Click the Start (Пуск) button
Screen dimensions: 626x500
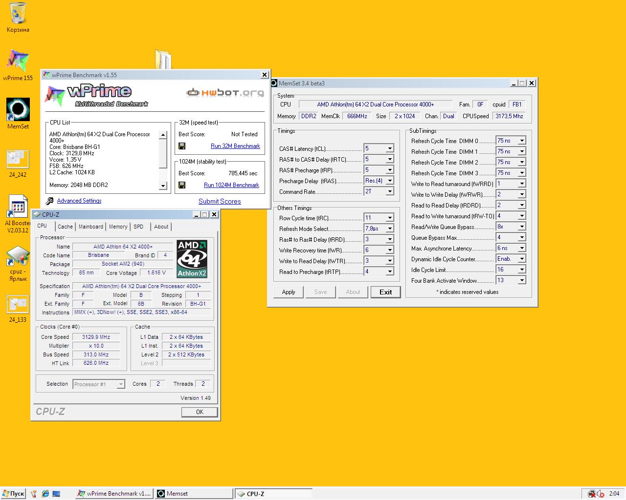point(13,494)
